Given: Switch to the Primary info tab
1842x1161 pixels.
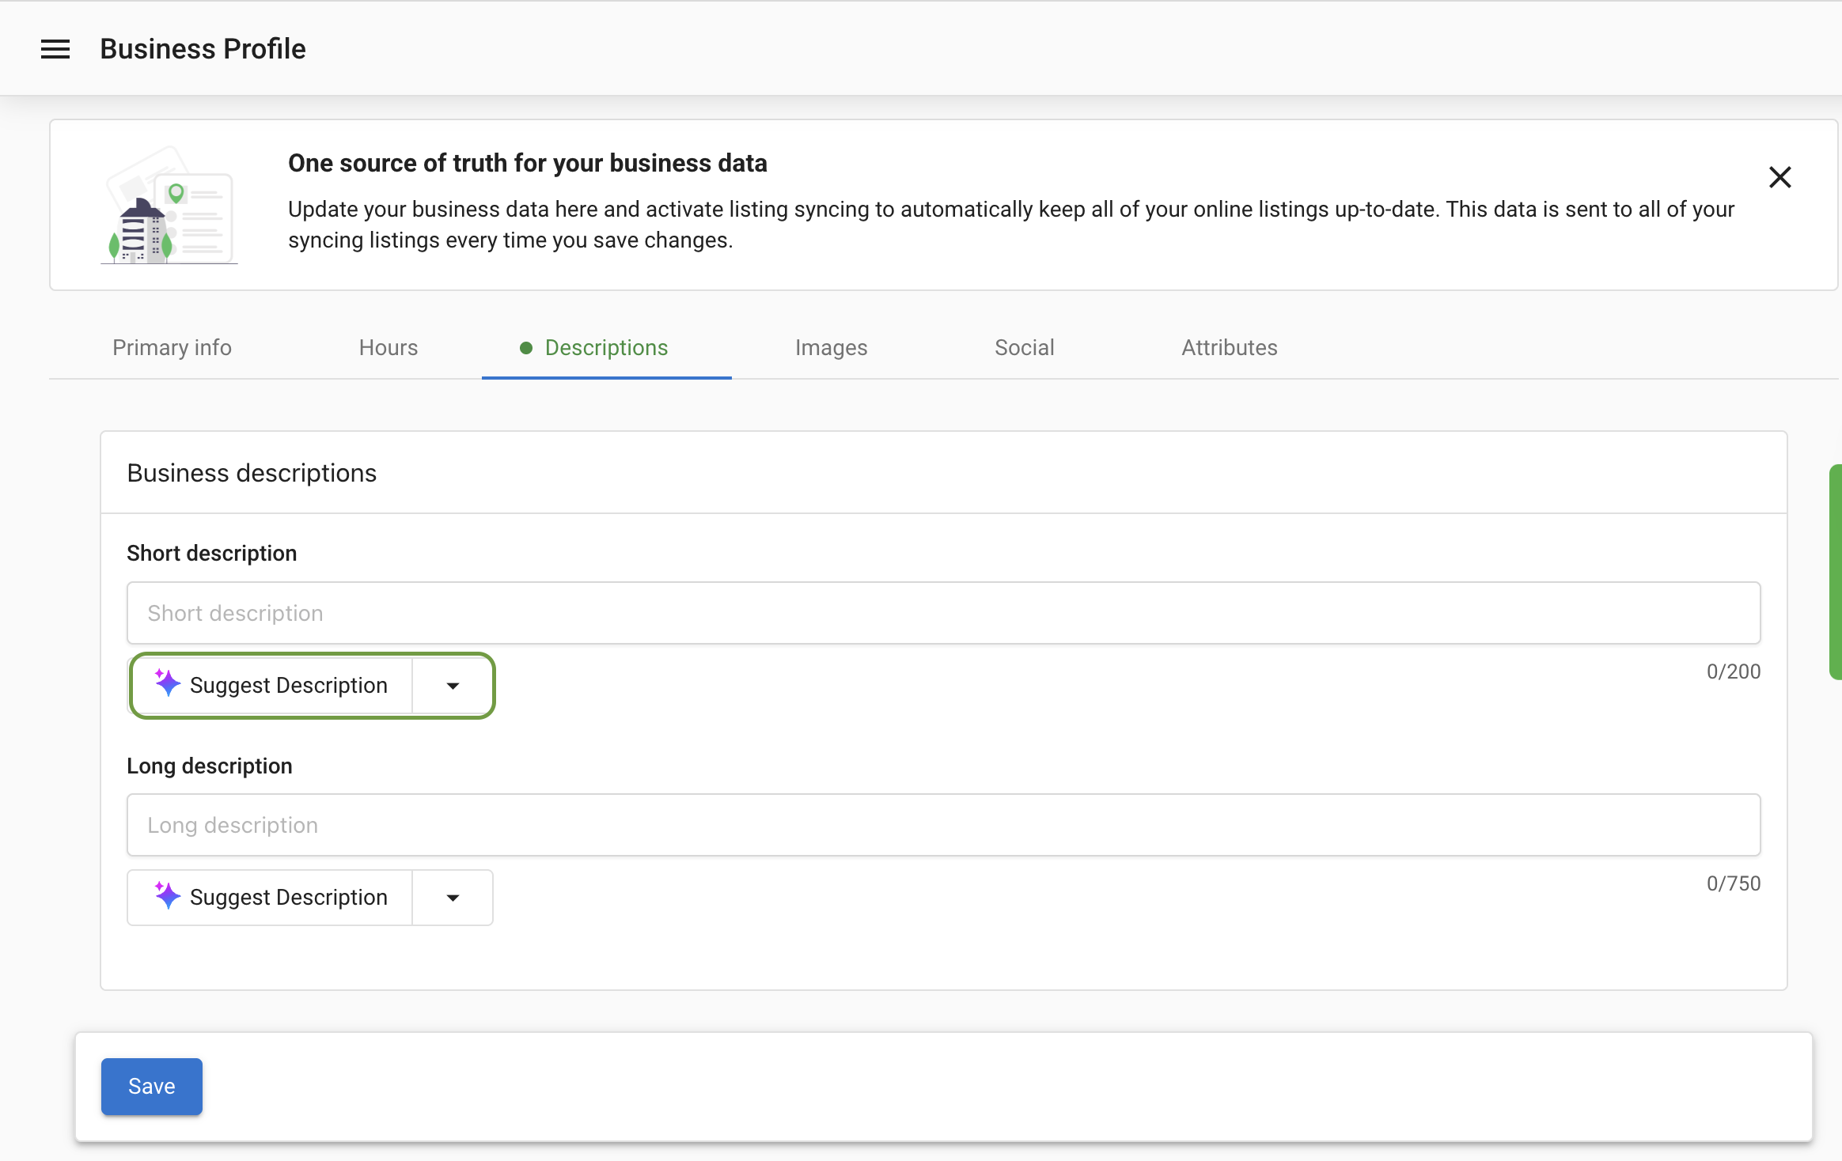Looking at the screenshot, I should [172, 348].
